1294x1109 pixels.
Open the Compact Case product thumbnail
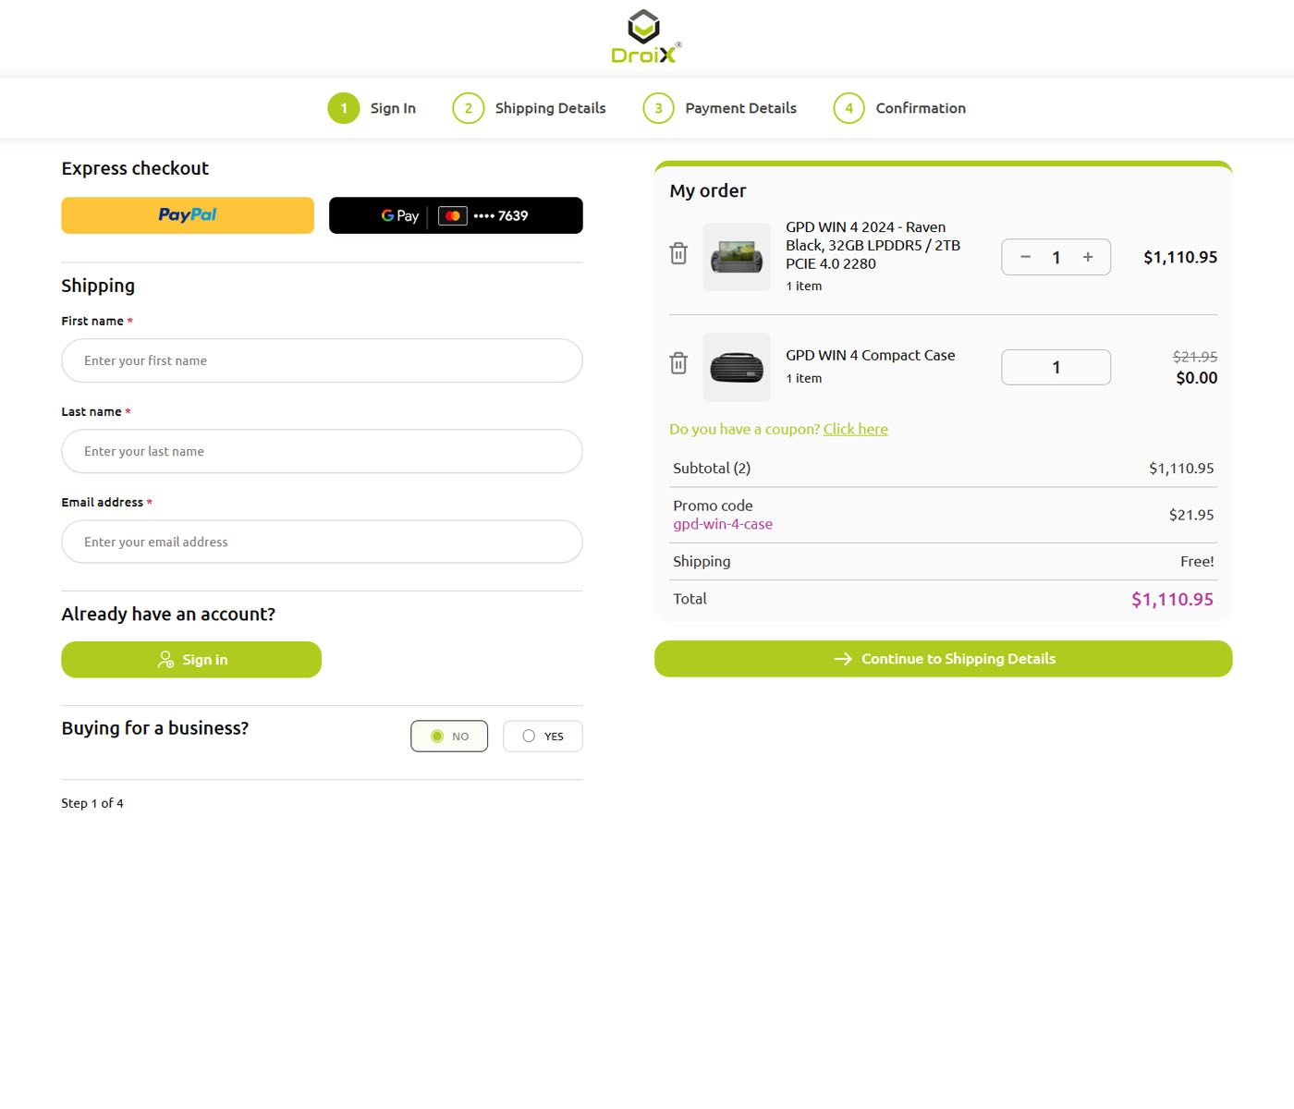(x=737, y=367)
